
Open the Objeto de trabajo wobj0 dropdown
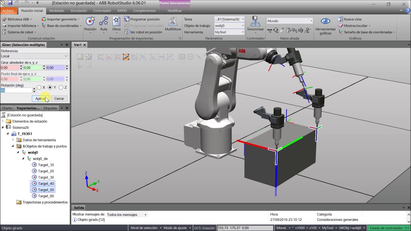point(230,26)
